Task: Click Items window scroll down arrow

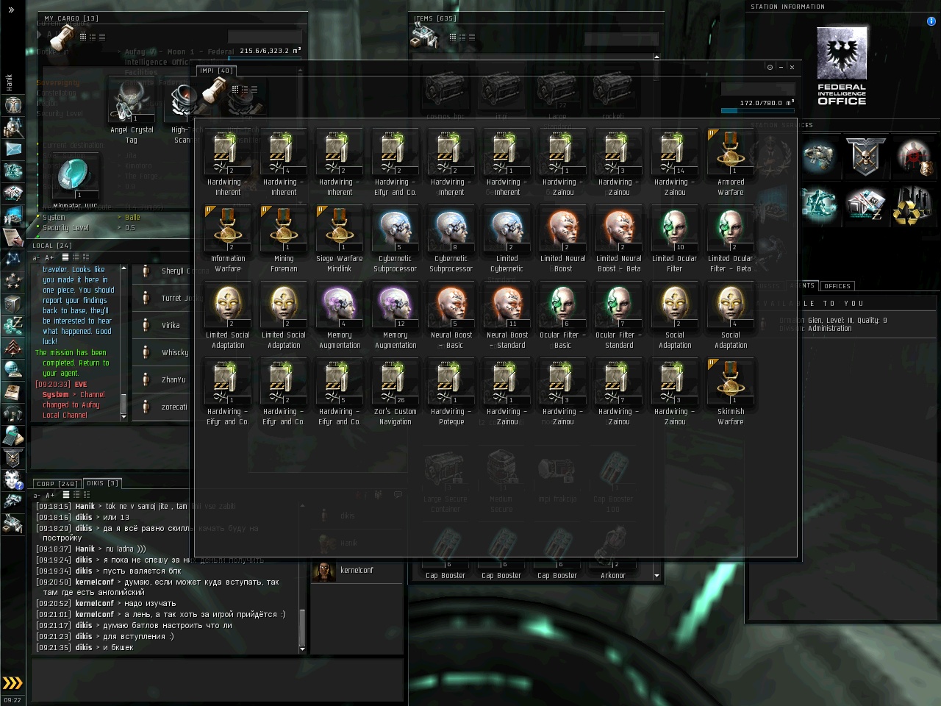Action: [x=656, y=576]
